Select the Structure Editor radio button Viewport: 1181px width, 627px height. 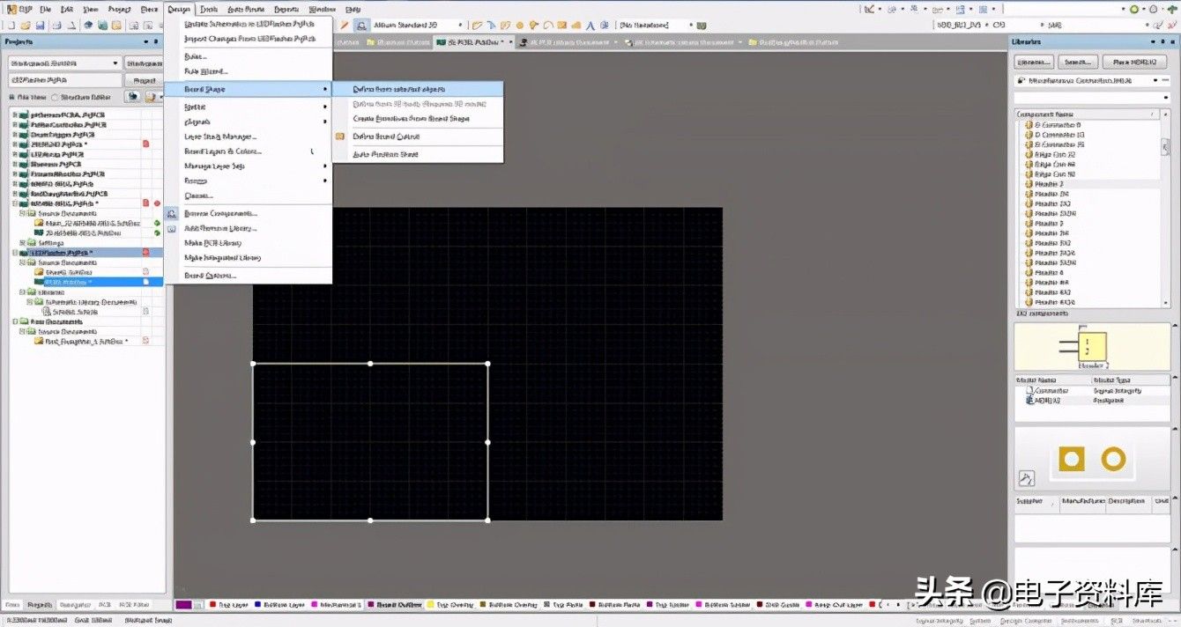coord(55,97)
